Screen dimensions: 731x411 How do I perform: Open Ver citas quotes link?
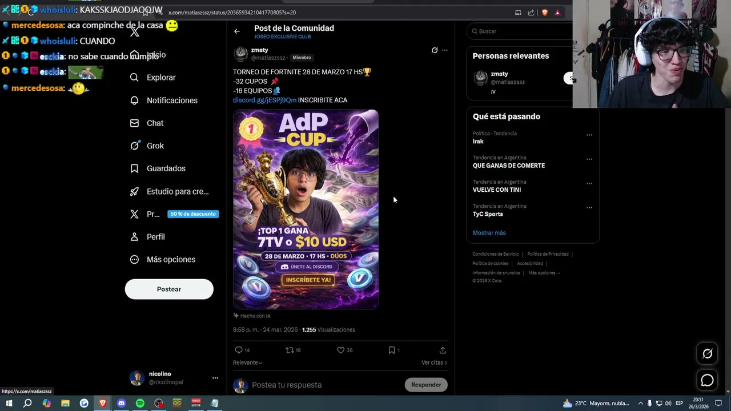tap(434, 362)
